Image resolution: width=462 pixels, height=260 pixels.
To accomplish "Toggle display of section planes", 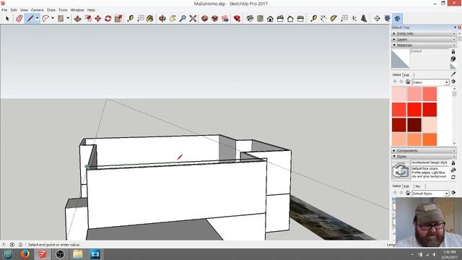I will (388, 19).
